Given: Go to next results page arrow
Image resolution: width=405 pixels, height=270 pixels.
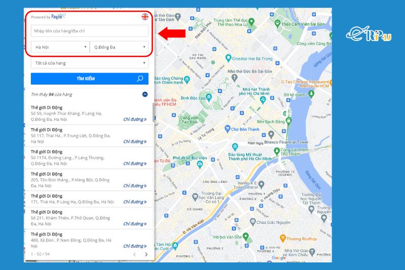Looking at the screenshot, I should pyautogui.click(x=146, y=254).
